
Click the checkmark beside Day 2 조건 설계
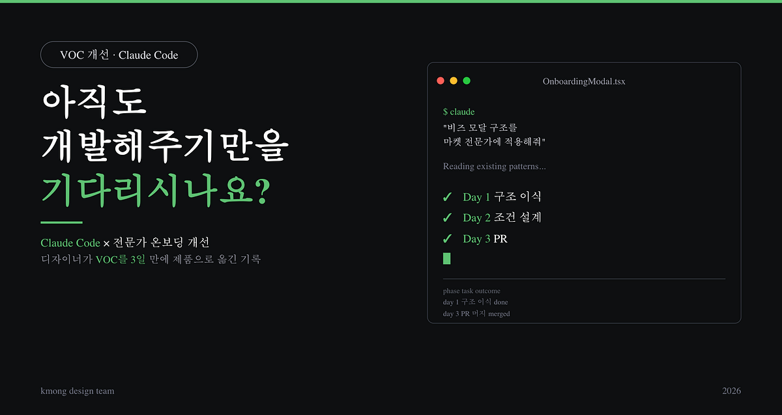[447, 218]
